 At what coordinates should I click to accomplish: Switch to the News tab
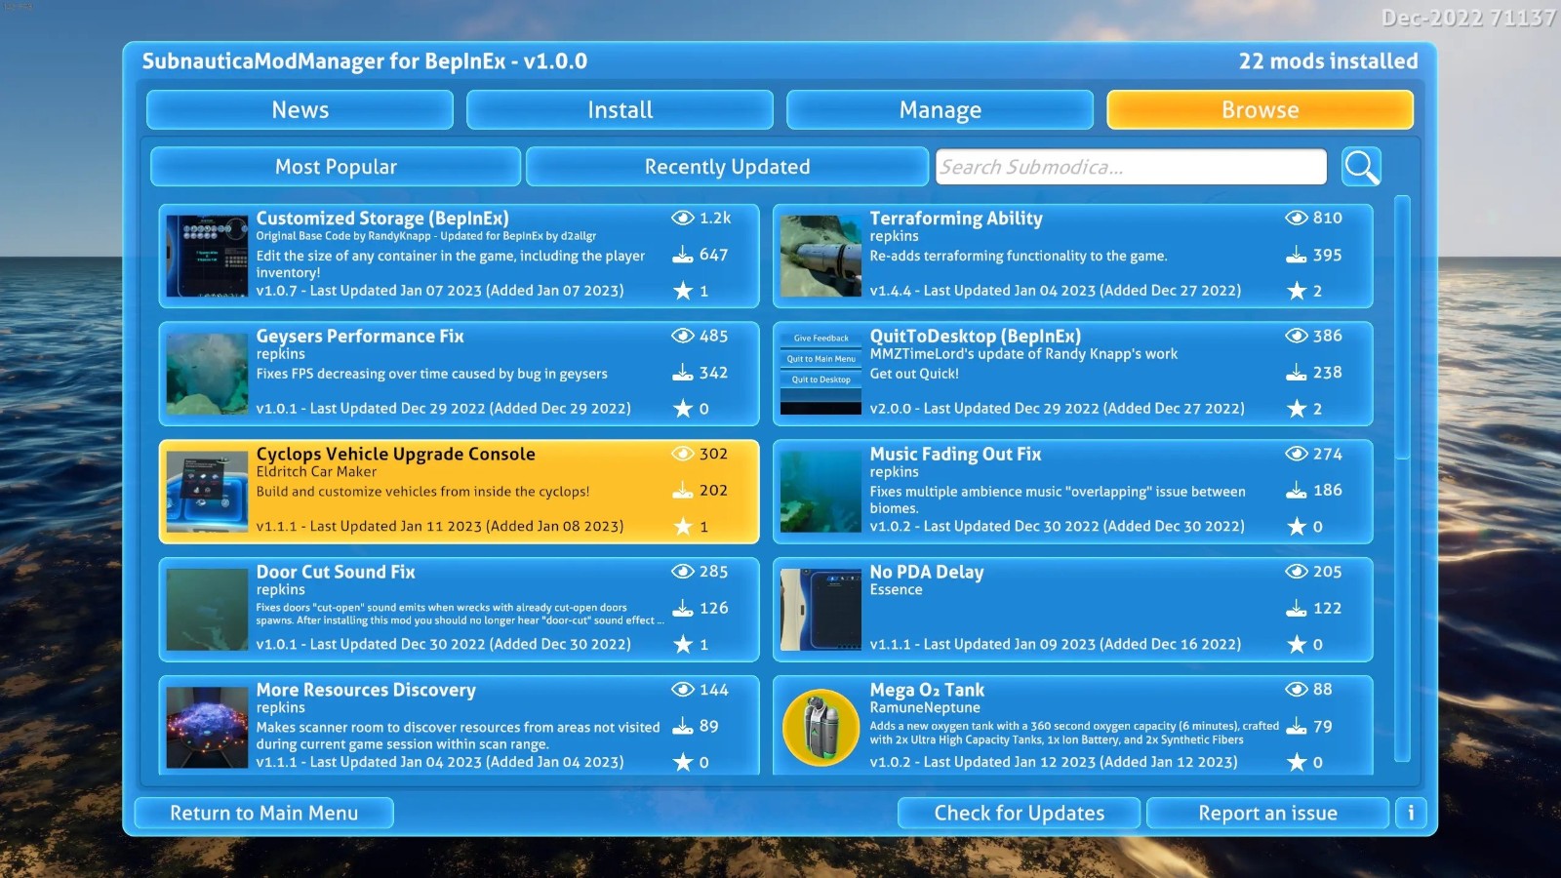click(x=300, y=110)
